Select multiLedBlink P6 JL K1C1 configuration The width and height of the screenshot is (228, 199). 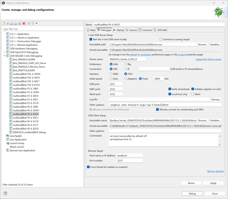point(26,125)
